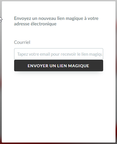Click the text adresse électronique in the heading
The width and height of the screenshot is (117, 144).
tap(35, 24)
